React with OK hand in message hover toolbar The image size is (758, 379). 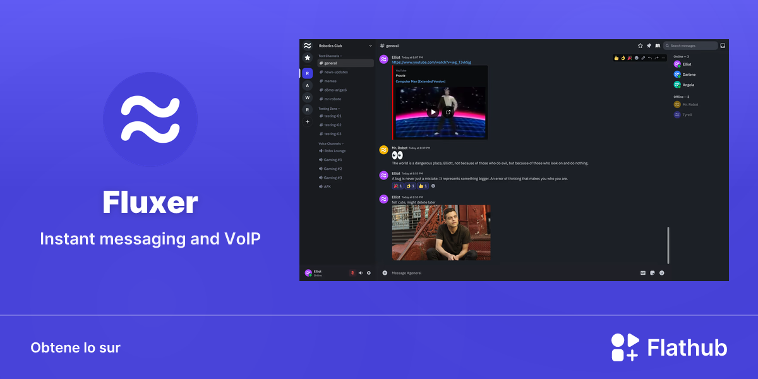coord(623,57)
